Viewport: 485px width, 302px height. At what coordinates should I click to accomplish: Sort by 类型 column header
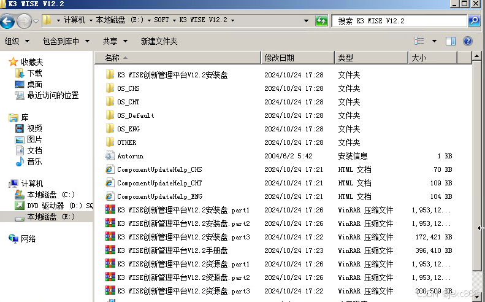click(x=371, y=58)
